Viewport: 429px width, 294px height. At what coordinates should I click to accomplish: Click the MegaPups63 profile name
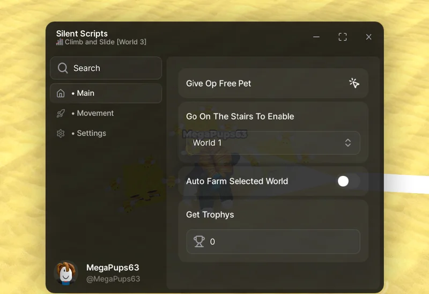[113, 268]
